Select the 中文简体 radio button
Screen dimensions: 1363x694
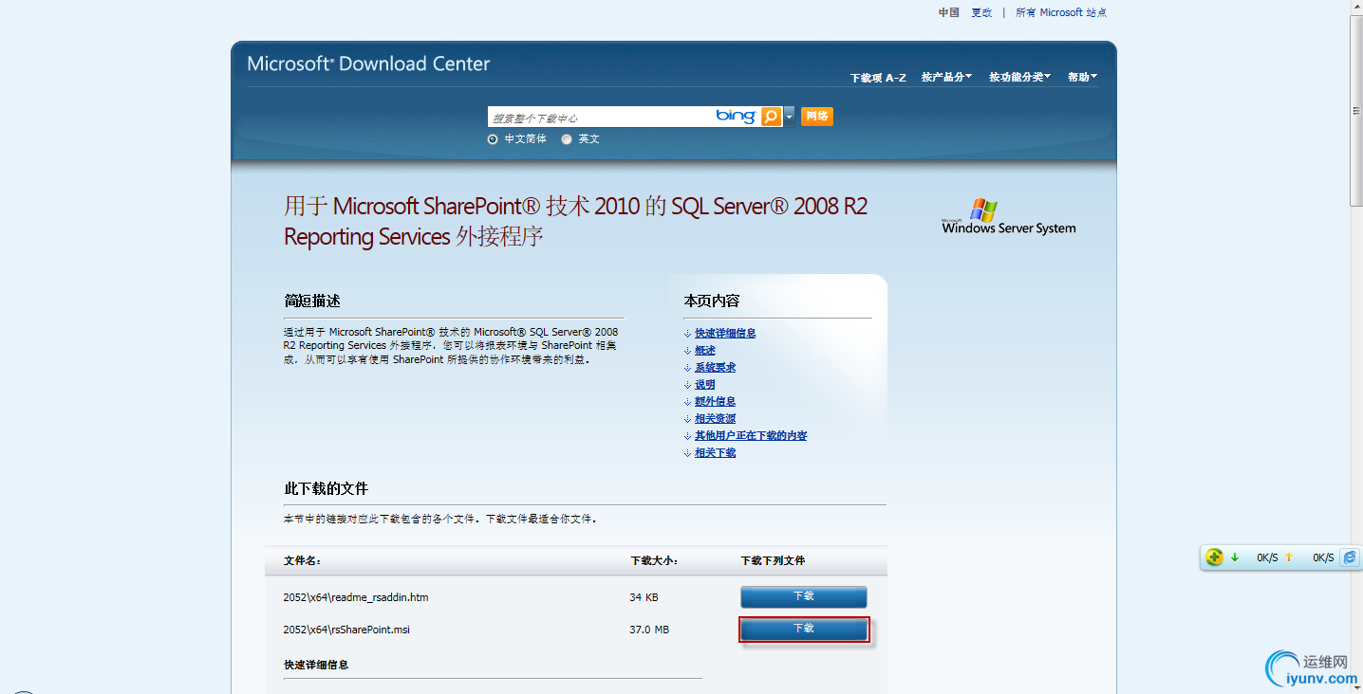[x=493, y=138]
